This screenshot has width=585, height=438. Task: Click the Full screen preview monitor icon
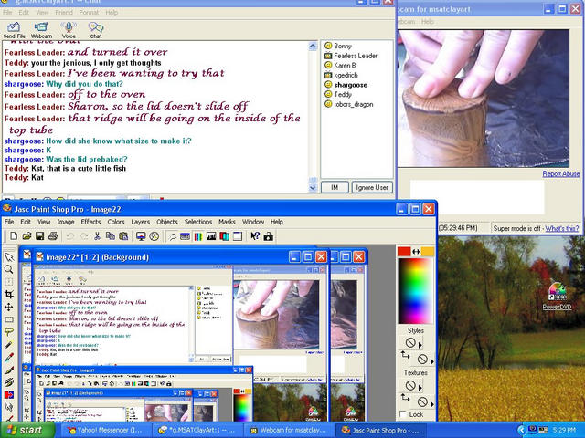[141, 236]
